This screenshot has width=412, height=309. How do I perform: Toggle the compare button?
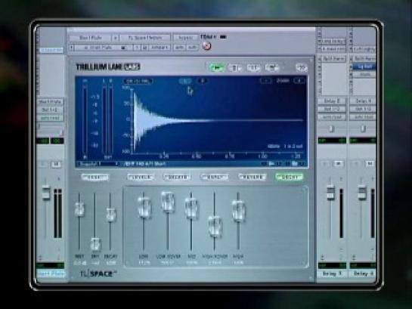pos(160,48)
